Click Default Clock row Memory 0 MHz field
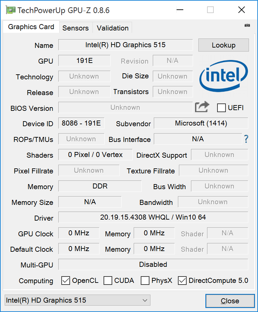Image resolution: width=258 pixels, height=312 pixels. [x=154, y=248]
